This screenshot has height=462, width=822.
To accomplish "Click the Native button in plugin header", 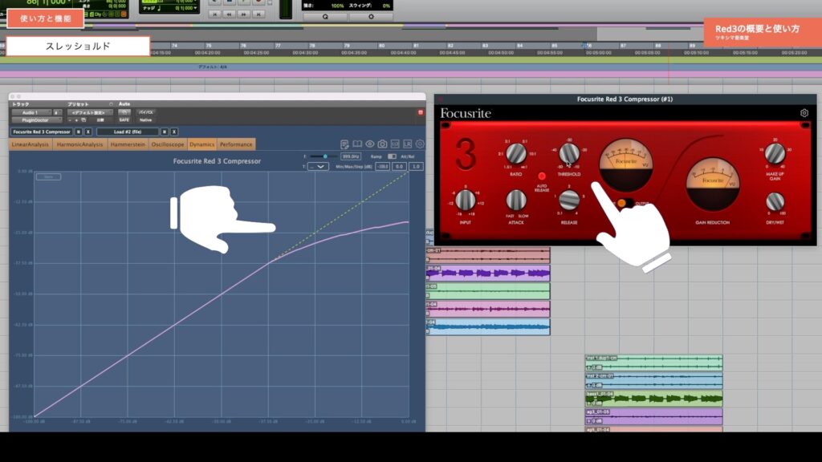I will [145, 120].
